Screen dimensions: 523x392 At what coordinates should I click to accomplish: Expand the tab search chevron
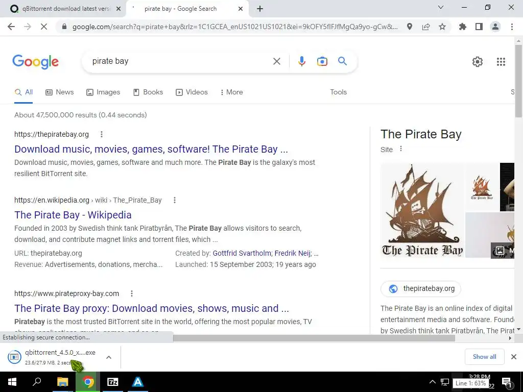tap(441, 7)
